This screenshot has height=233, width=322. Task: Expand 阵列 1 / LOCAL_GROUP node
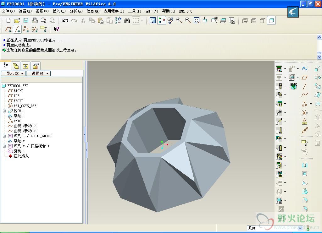coord(4,136)
